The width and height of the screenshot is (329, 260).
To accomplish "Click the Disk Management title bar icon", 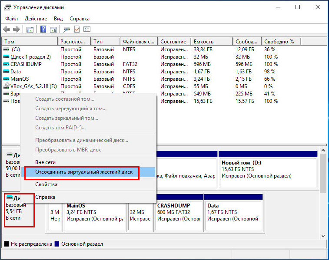I will (x=7, y=7).
